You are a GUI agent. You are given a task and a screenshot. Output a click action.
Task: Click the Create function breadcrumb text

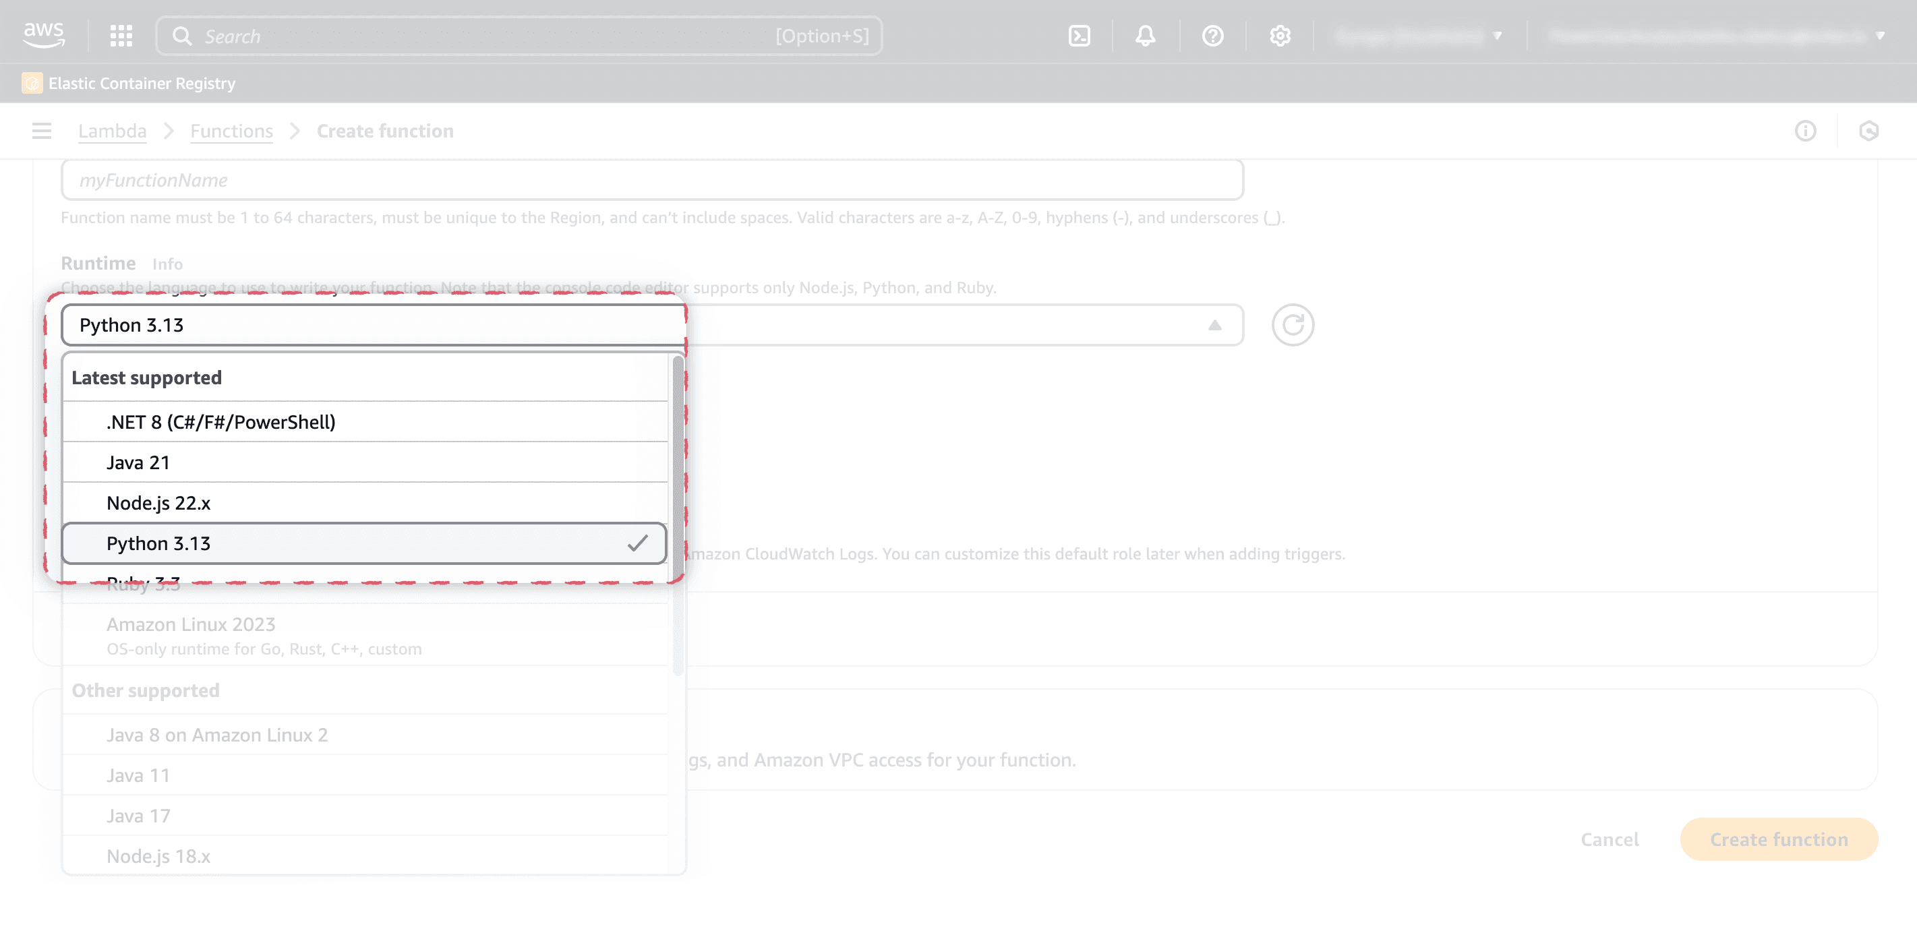[x=386, y=131]
